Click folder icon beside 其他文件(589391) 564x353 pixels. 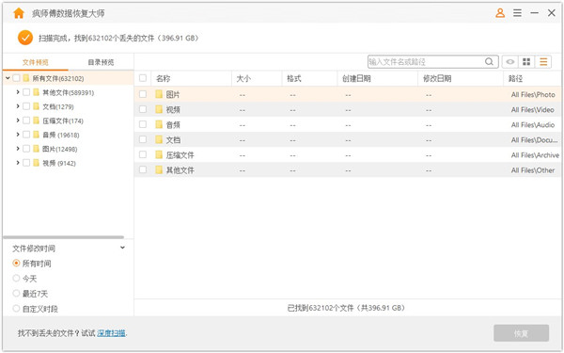coord(36,92)
